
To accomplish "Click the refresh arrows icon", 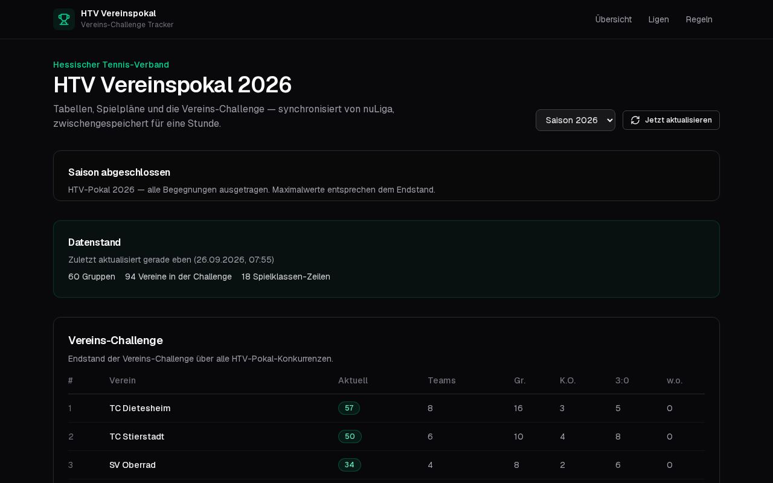I will (x=635, y=120).
